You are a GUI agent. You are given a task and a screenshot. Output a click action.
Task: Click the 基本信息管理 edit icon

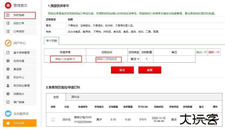[x=8, y=53]
